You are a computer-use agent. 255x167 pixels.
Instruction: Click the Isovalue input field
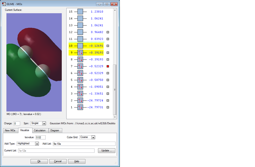point(40,137)
